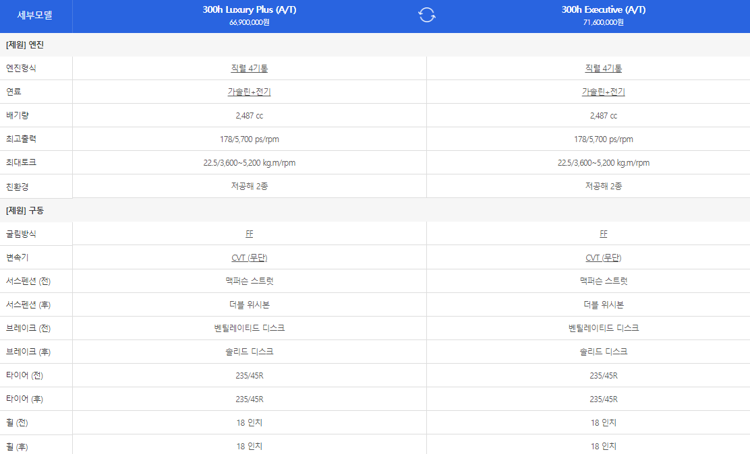The image size is (750, 454).
Task: Select Executive 솔리드 디스크 value
Action: [x=603, y=352]
